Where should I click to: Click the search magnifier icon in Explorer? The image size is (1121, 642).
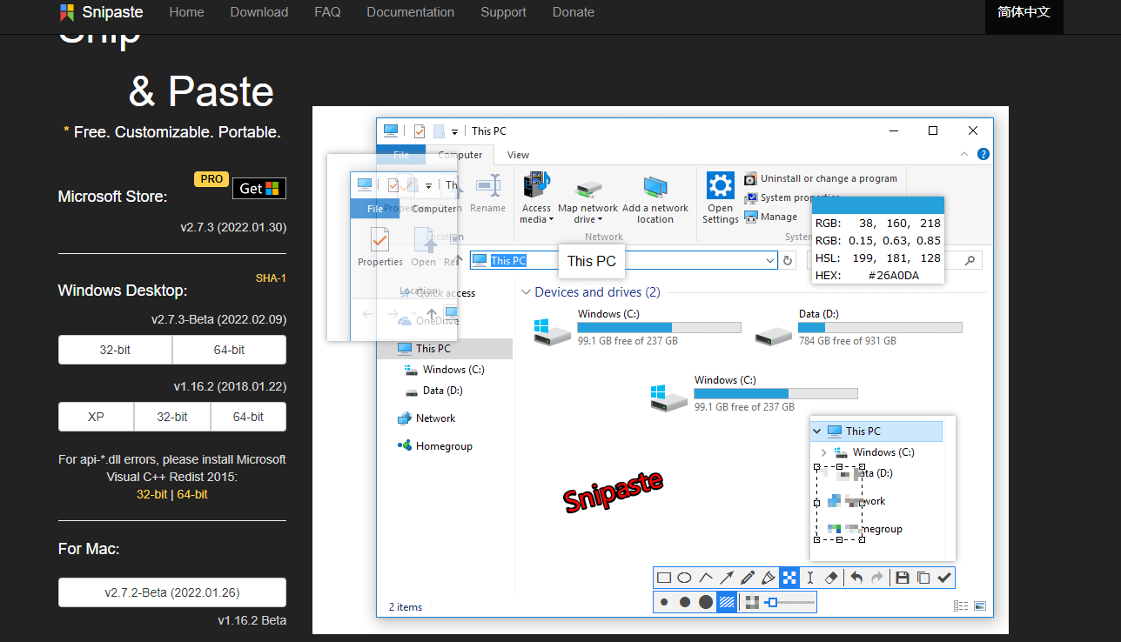(x=970, y=259)
